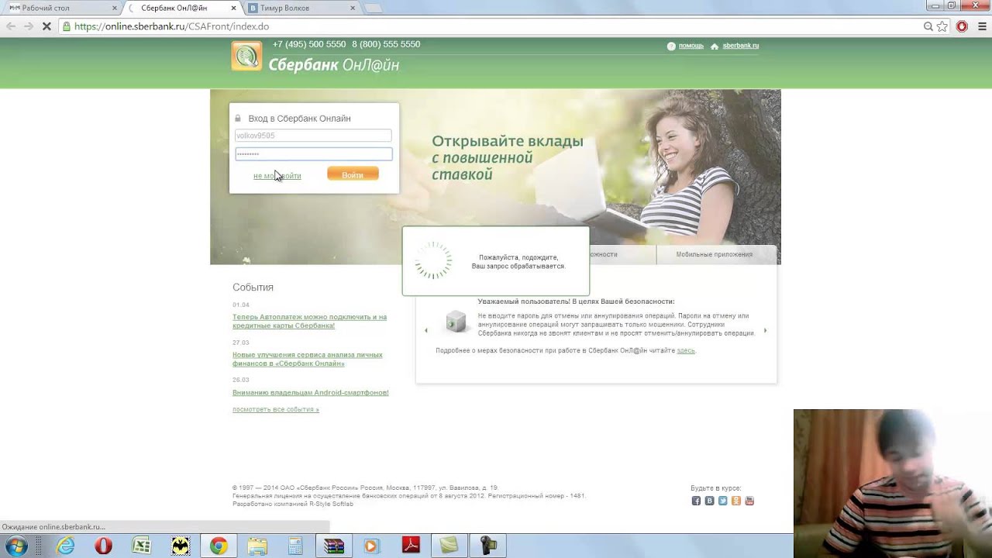Open the camcorder recording app on taskbar
This screenshot has height=558, width=992.
click(488, 546)
